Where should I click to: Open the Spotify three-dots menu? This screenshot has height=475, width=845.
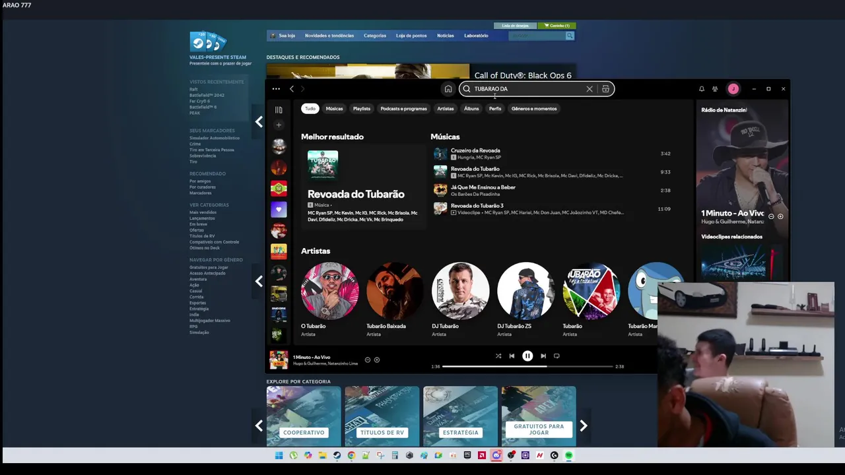click(276, 89)
